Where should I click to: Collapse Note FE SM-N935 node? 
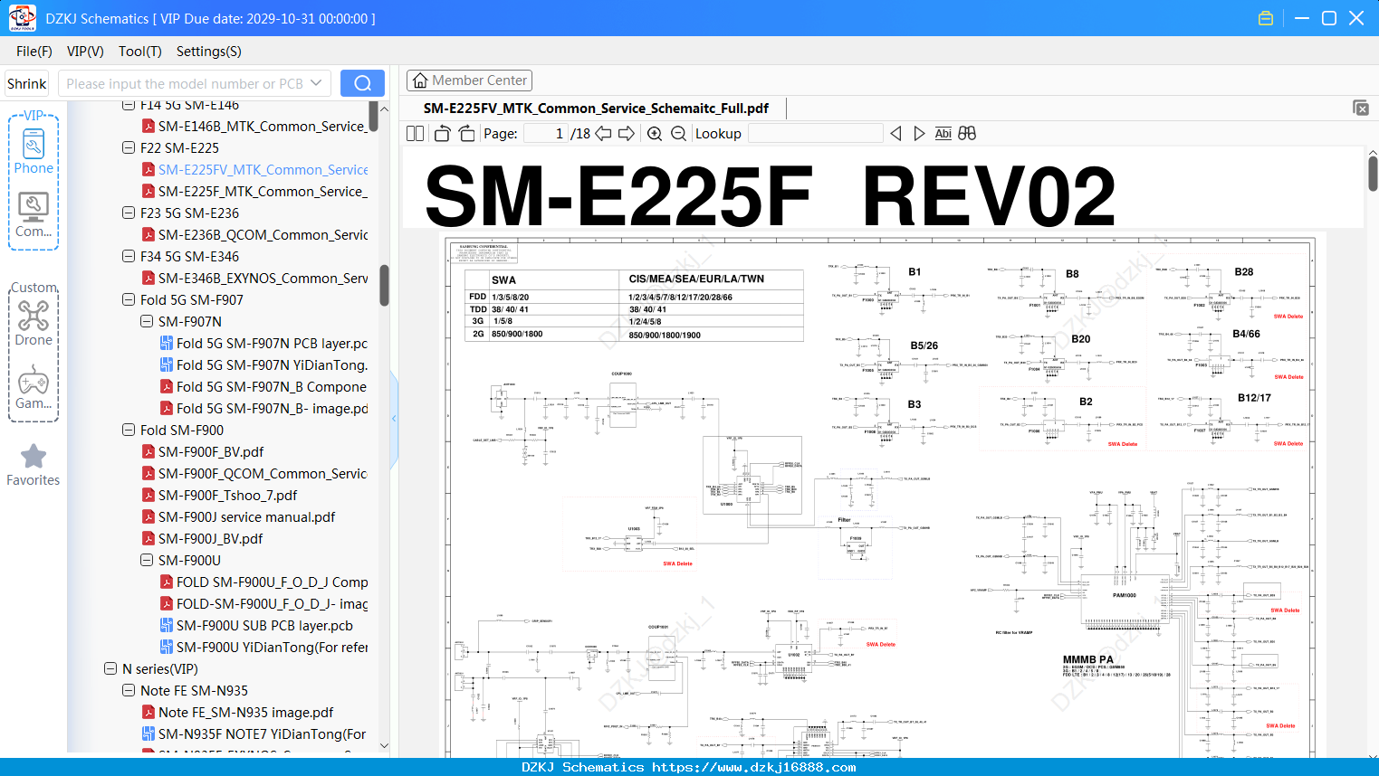pyautogui.click(x=129, y=691)
